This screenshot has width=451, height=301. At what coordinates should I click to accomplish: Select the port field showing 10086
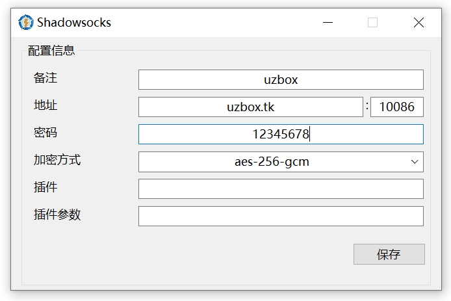396,107
